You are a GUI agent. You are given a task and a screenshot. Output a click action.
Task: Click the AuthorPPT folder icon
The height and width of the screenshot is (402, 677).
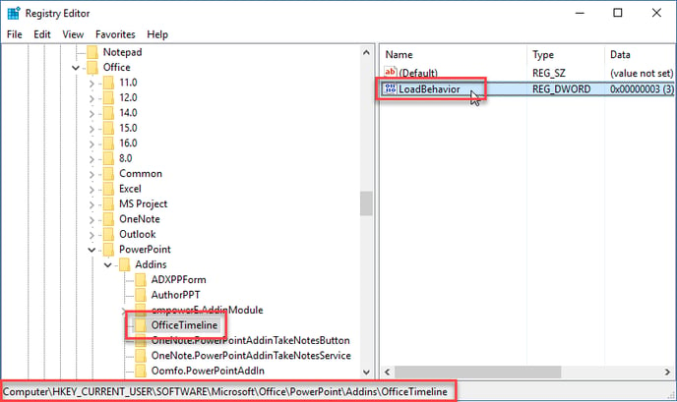click(141, 295)
